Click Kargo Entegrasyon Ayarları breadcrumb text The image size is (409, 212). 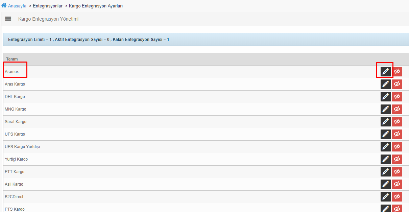point(96,6)
